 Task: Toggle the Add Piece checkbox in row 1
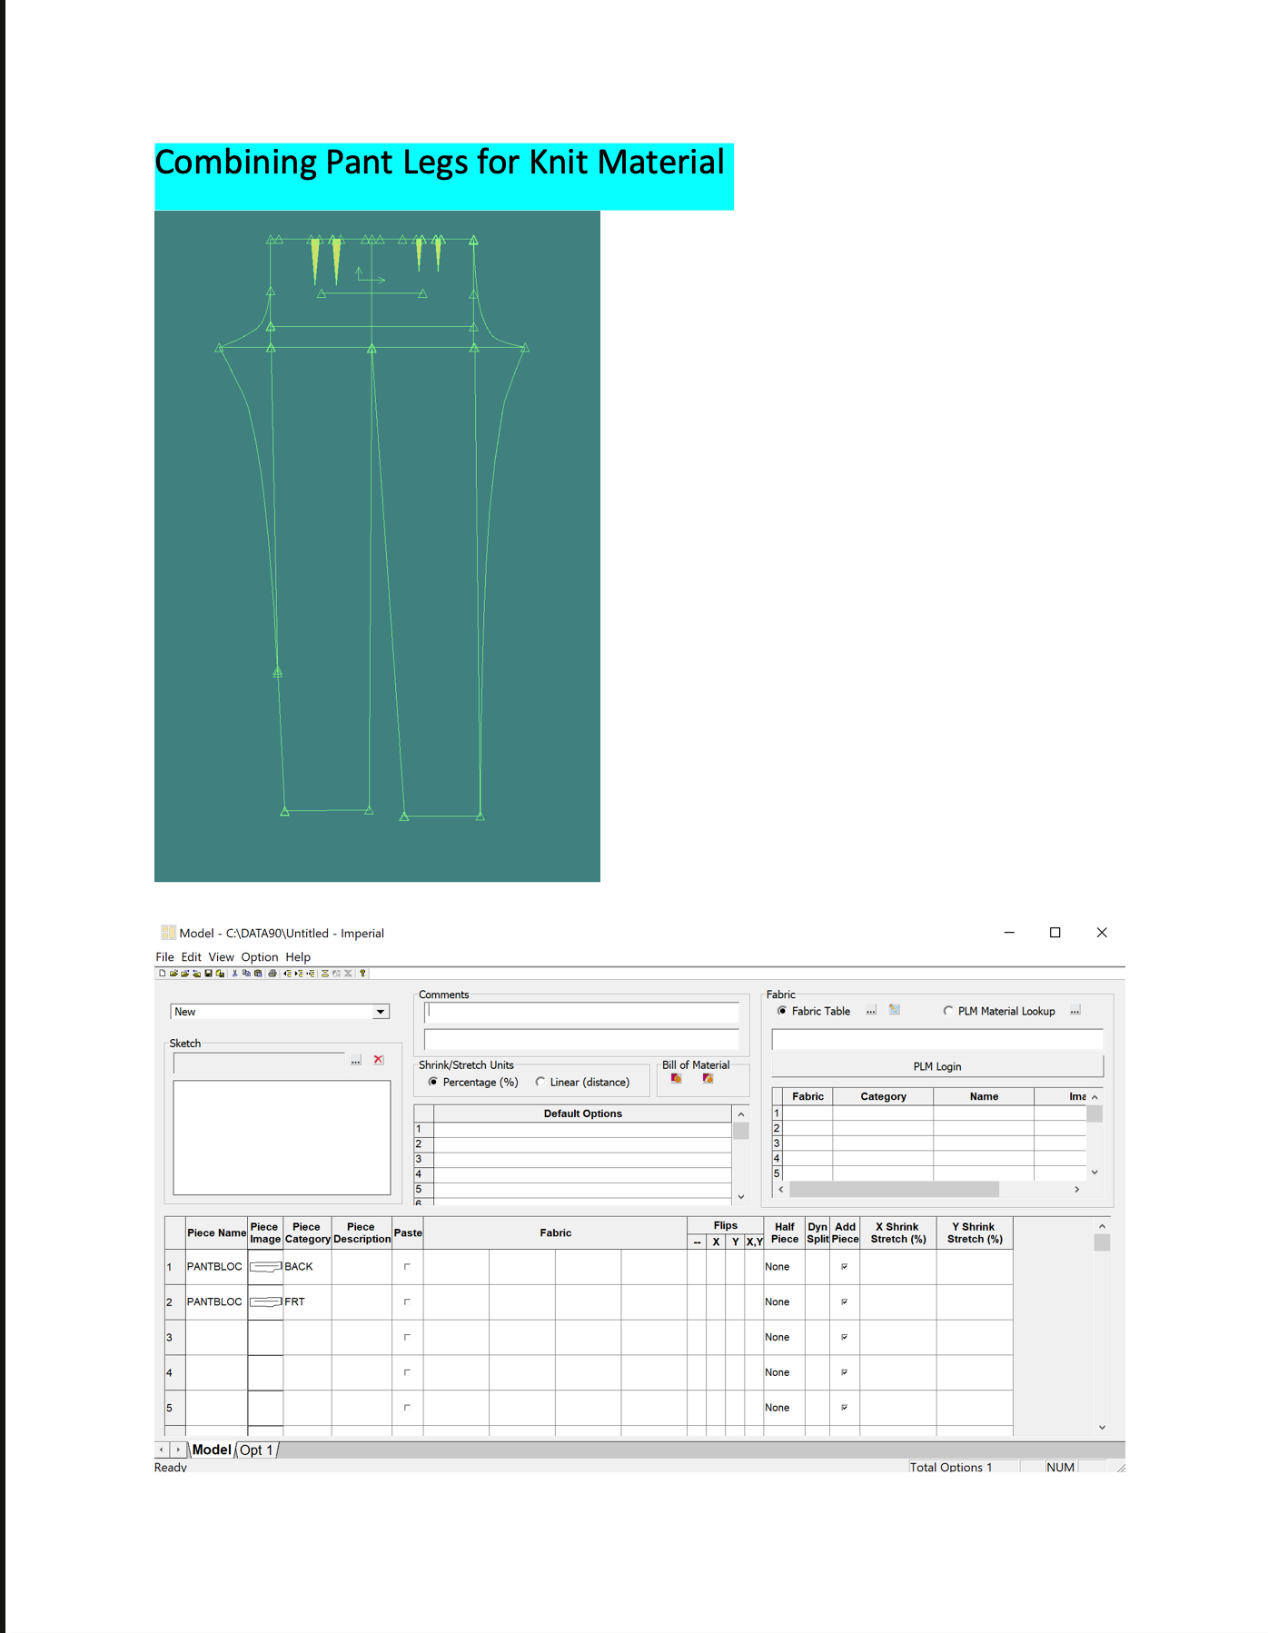845,1266
